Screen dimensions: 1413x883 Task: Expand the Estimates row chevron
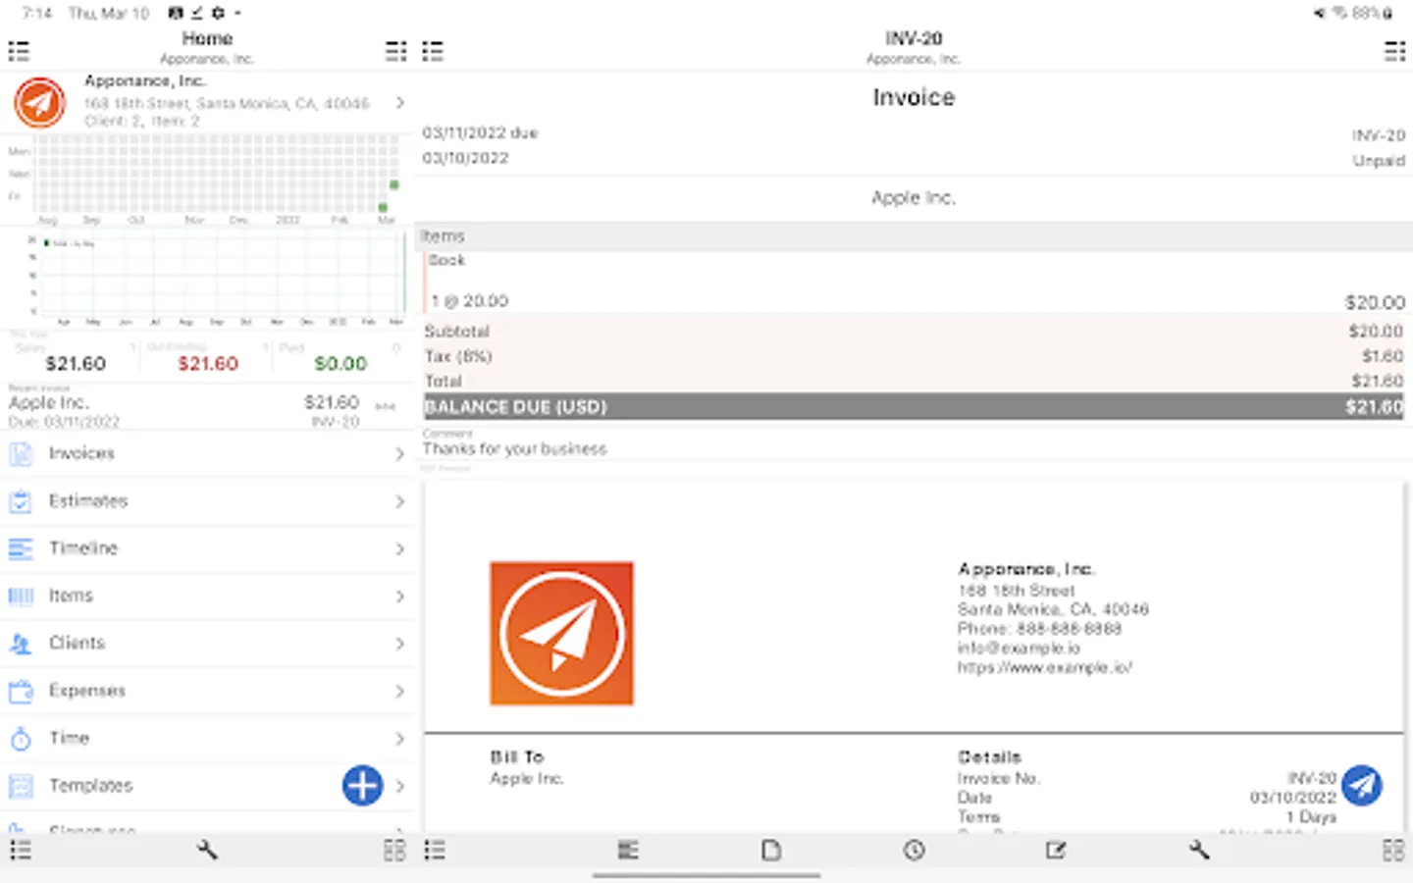399,501
